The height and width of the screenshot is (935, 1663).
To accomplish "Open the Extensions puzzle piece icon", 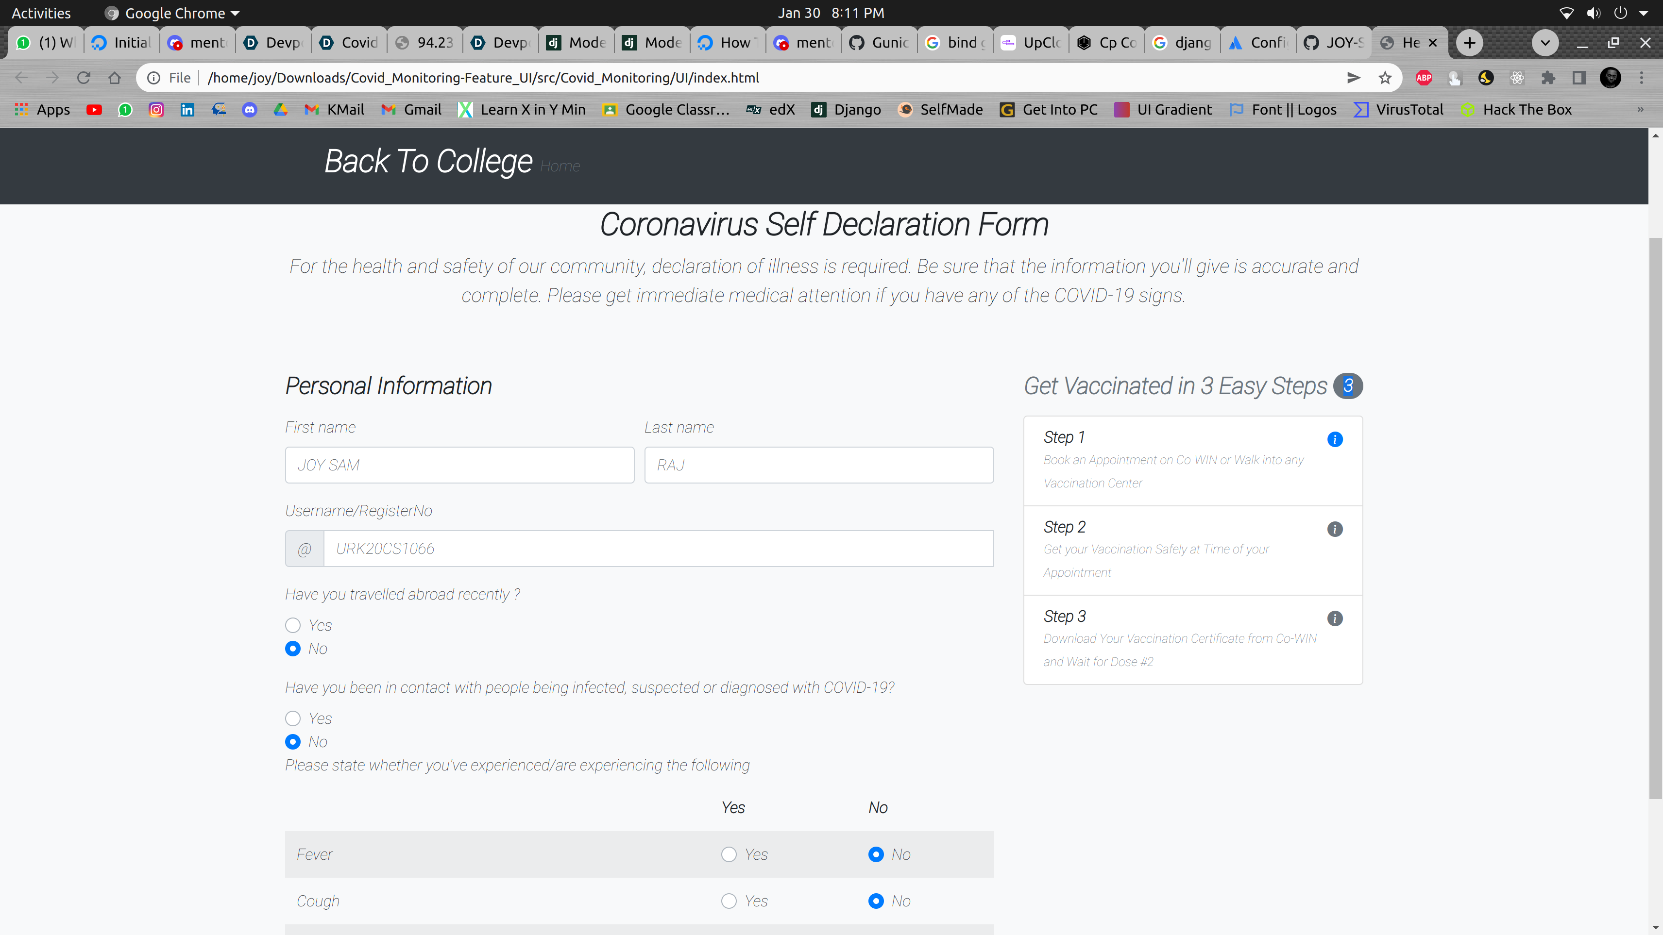I will pyautogui.click(x=1547, y=78).
